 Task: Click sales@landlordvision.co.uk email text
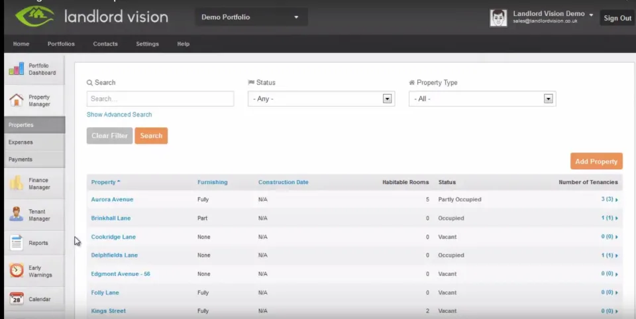(545, 21)
